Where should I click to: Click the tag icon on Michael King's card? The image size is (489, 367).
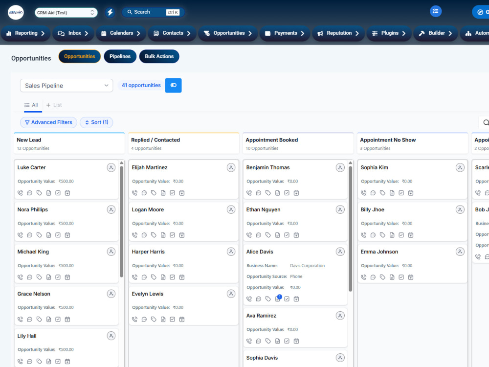(x=39, y=277)
